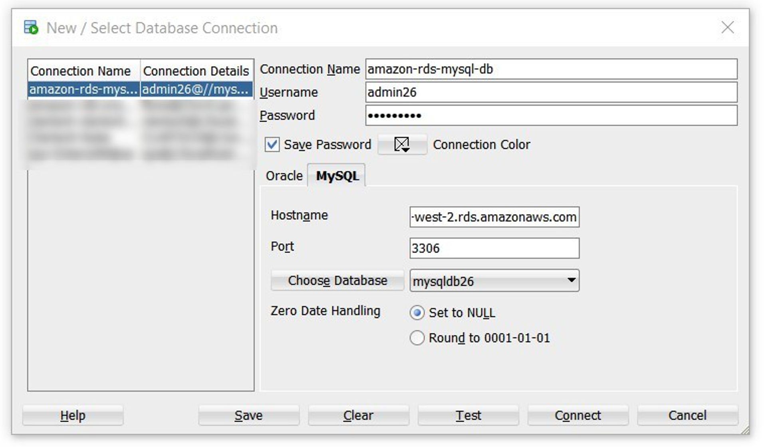Close the database connection dialog
Screen dimensions: 764x447
pyautogui.click(x=727, y=28)
